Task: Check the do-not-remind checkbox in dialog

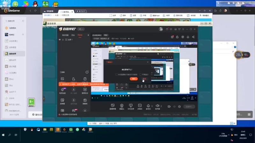Action: point(140,75)
